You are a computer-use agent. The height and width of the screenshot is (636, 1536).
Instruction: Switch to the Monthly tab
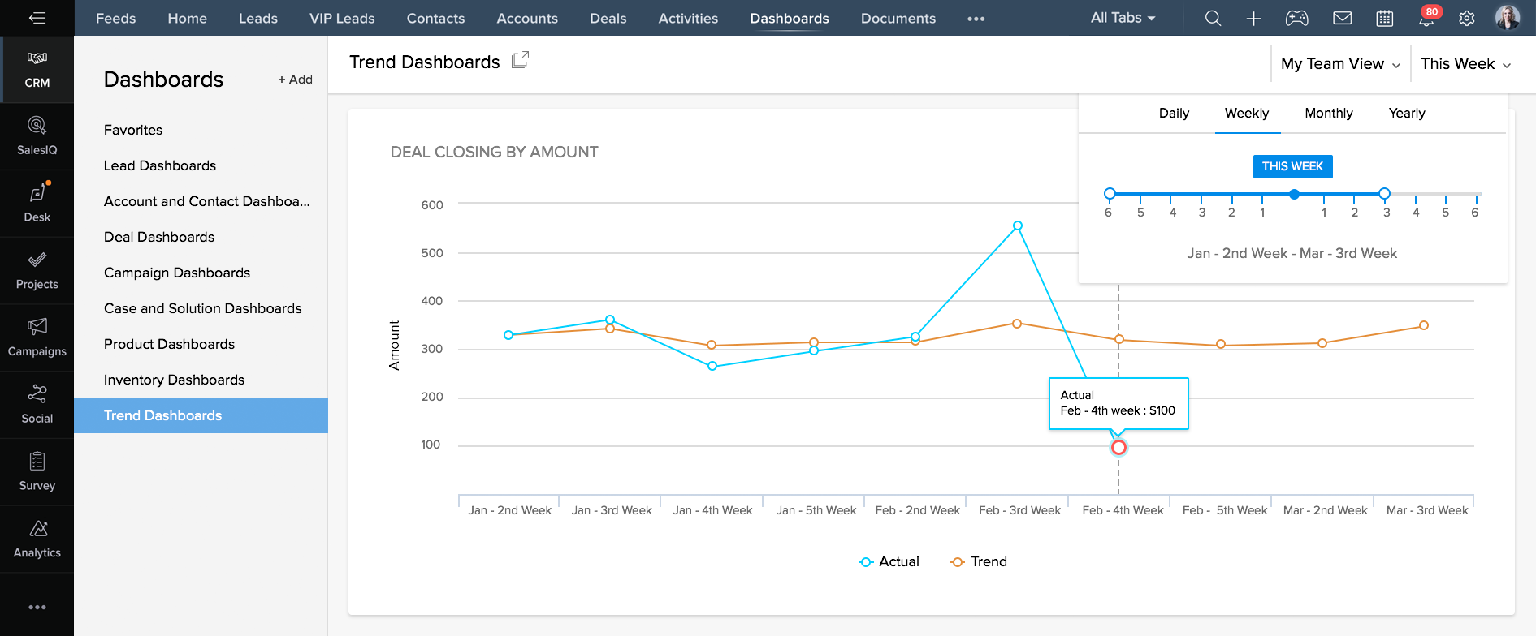coord(1328,114)
